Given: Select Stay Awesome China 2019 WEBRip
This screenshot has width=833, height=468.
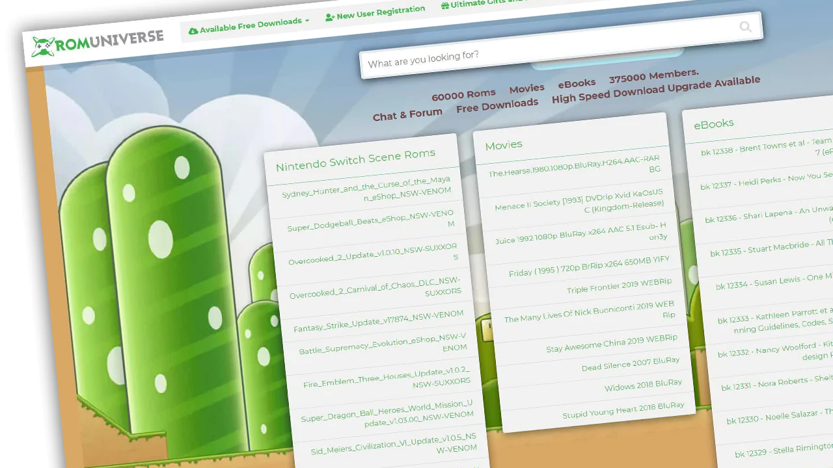Looking at the screenshot, I should coord(611,343).
